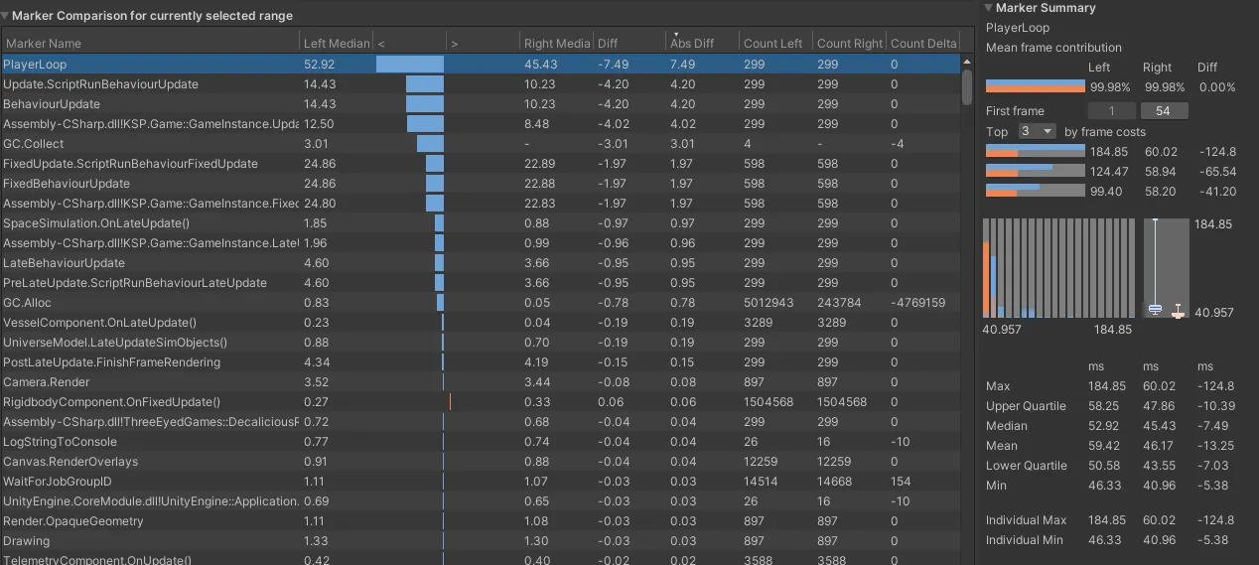Sort by the Count Right column header
The width and height of the screenshot is (1259, 565).
coord(850,43)
